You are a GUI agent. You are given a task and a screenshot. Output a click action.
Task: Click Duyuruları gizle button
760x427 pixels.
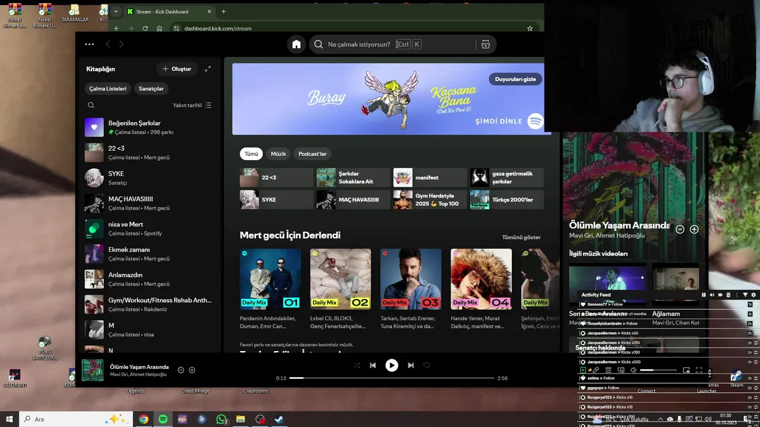coord(515,79)
